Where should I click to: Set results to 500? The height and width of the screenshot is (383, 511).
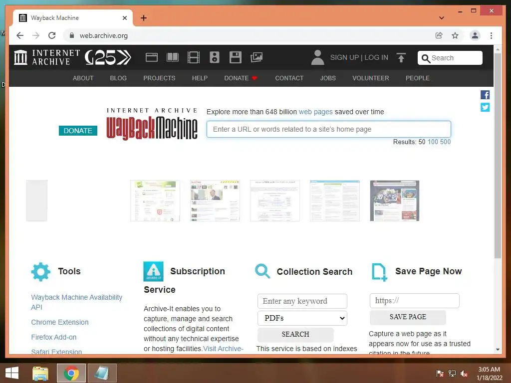tap(445, 142)
